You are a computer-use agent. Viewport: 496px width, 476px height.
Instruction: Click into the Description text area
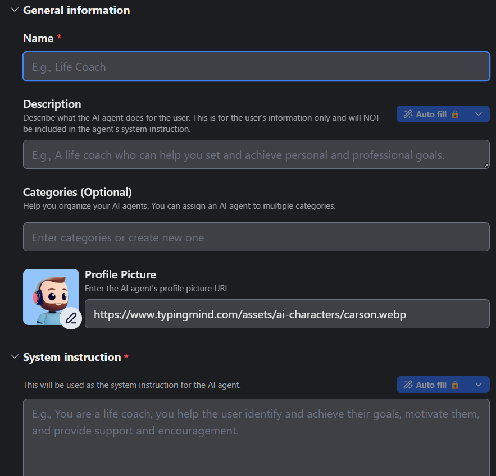coord(256,155)
